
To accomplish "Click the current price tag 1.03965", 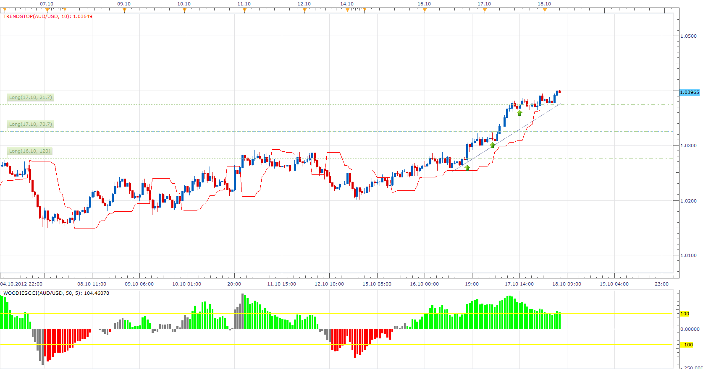I will pos(690,92).
